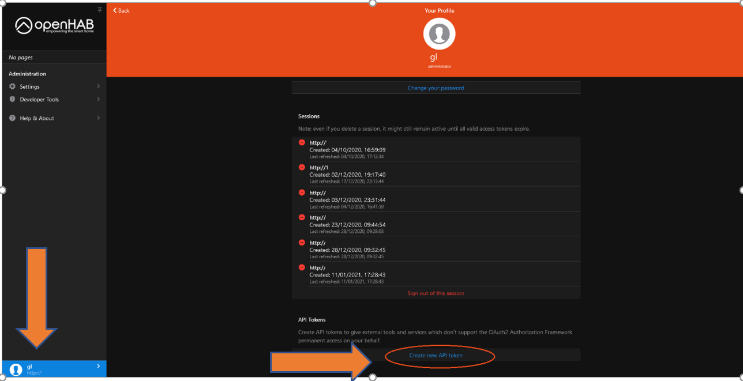The height and width of the screenshot is (381, 743).
Task: Delete session created 03/12/2020, 23:31:44
Action: (x=302, y=193)
